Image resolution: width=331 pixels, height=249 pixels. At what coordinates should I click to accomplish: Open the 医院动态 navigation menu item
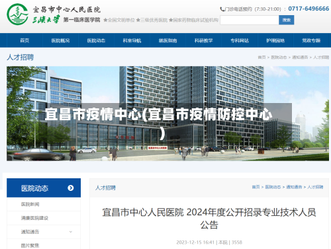tap(96, 40)
